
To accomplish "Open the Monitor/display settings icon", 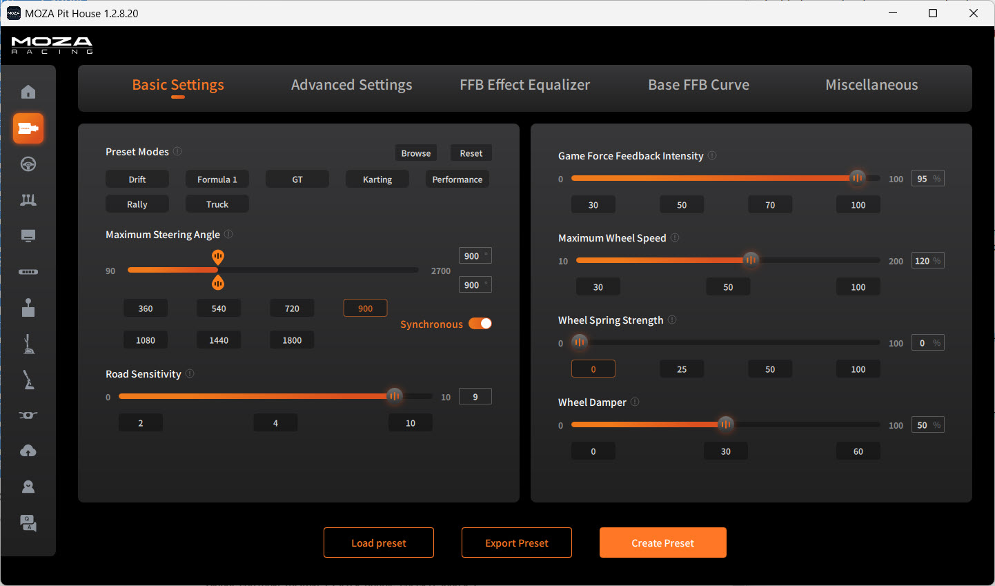I will point(28,235).
